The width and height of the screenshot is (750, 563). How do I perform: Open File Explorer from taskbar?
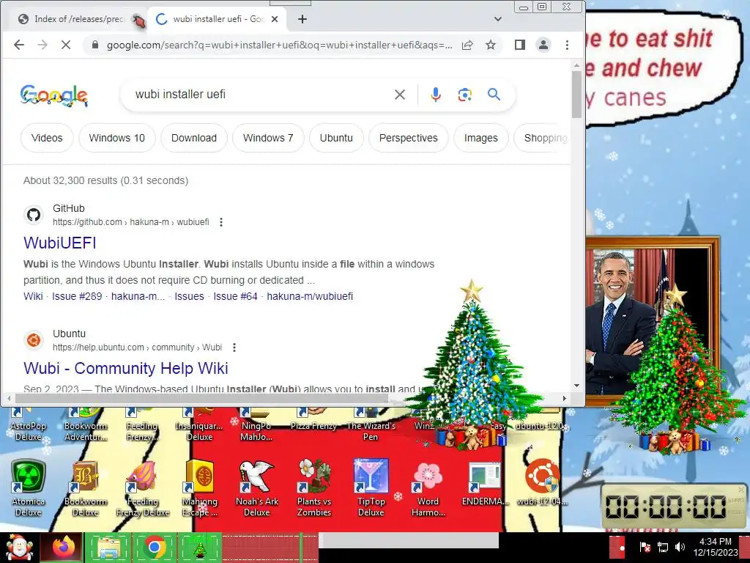coord(108,548)
